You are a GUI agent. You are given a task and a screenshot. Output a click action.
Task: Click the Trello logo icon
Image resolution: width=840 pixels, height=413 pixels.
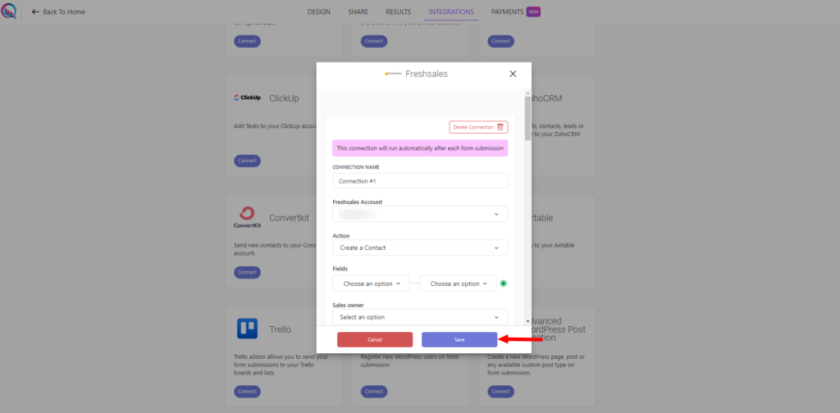coord(247,329)
